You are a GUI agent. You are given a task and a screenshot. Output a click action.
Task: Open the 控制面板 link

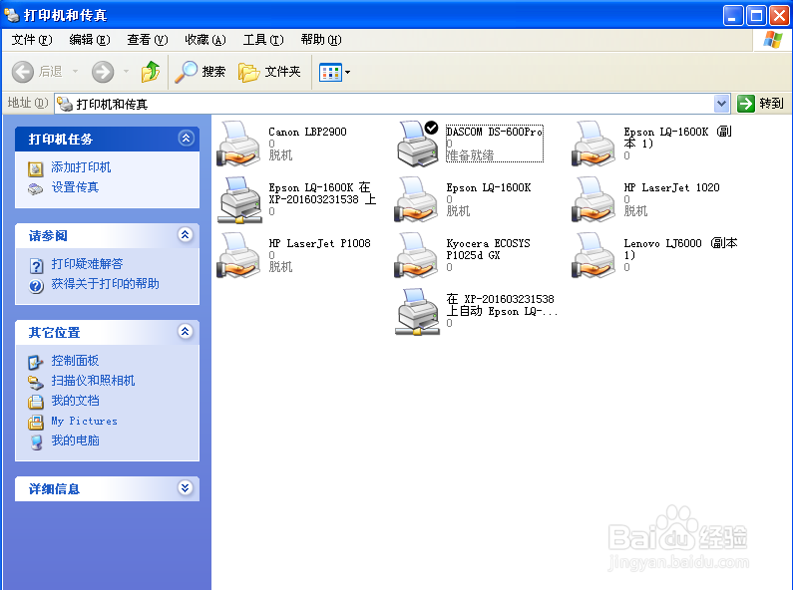coord(75,361)
